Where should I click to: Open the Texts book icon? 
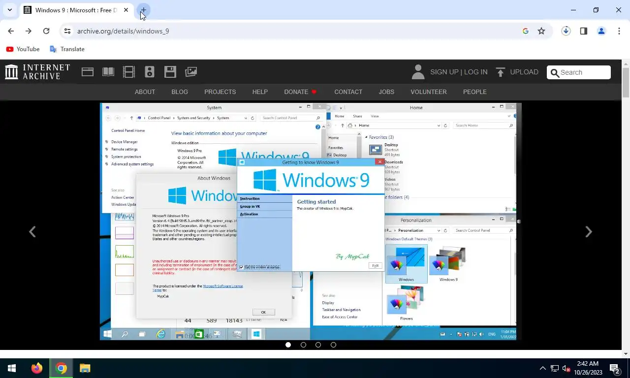pos(108,72)
